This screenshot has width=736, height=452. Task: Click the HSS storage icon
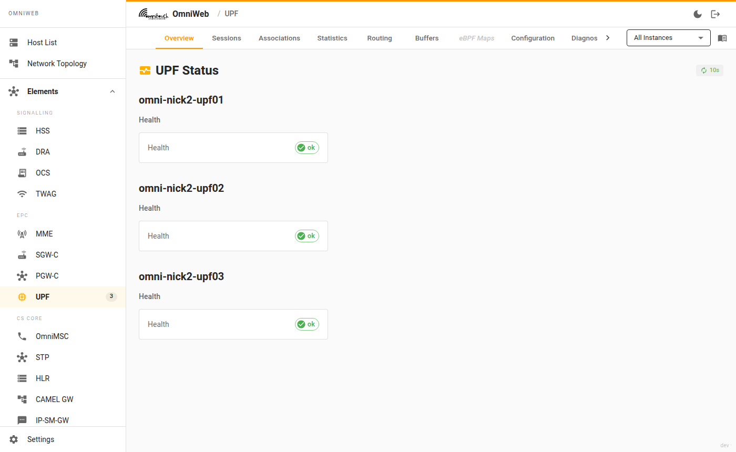click(22, 131)
